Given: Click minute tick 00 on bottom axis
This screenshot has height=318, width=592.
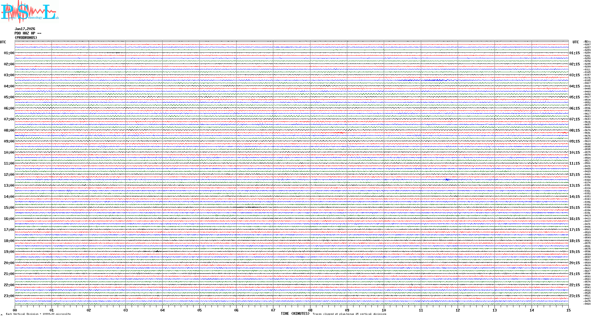Looking at the screenshot, I should click(15, 310).
